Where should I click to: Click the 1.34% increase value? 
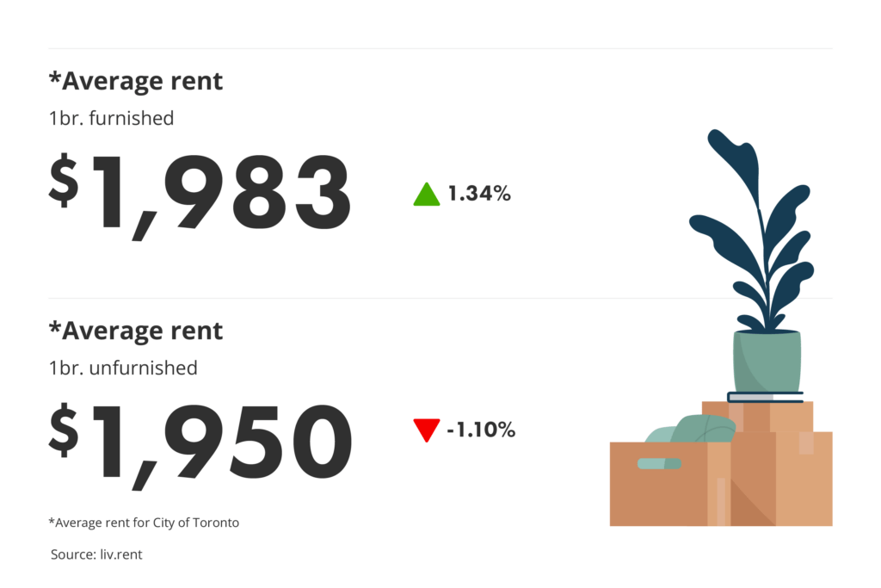pyautogui.click(x=479, y=195)
